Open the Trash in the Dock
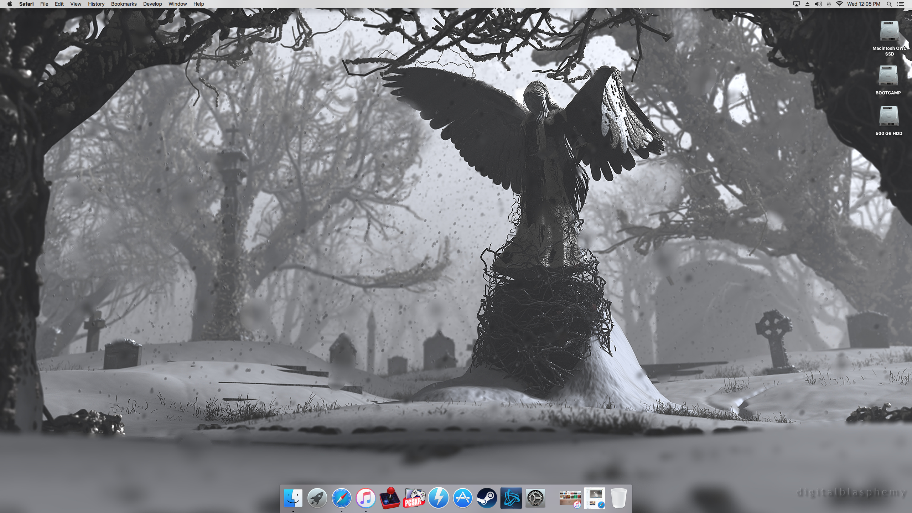Viewport: 912px width, 513px height. point(618,498)
